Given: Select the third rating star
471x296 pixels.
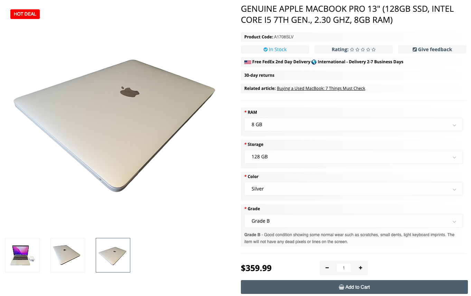Looking at the screenshot, I should 363,49.
